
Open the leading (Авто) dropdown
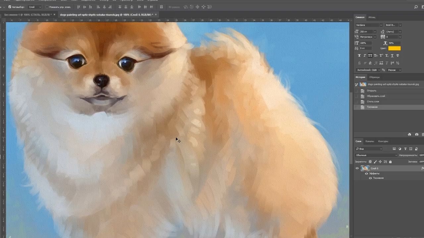[x=400, y=32]
